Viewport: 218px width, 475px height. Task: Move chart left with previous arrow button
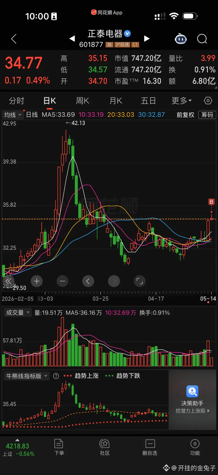point(88,281)
